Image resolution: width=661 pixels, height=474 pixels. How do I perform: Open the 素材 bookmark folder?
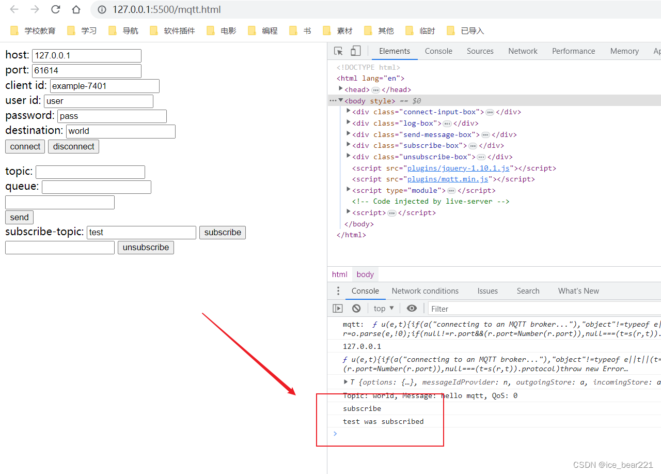(338, 30)
